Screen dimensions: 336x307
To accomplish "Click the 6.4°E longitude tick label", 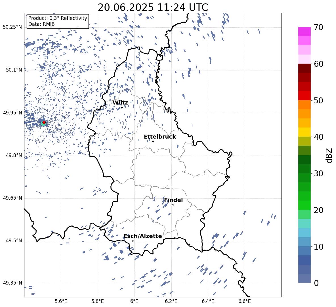I will (x=208, y=302).
